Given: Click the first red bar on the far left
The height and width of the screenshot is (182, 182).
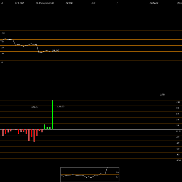Looking at the screenshot, I should 3,132.
